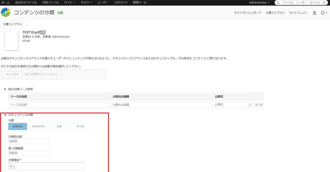Click the search magnifier icon

pos(278,3)
